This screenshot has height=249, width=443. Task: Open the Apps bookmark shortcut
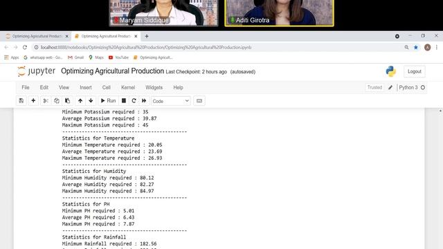pos(12,57)
